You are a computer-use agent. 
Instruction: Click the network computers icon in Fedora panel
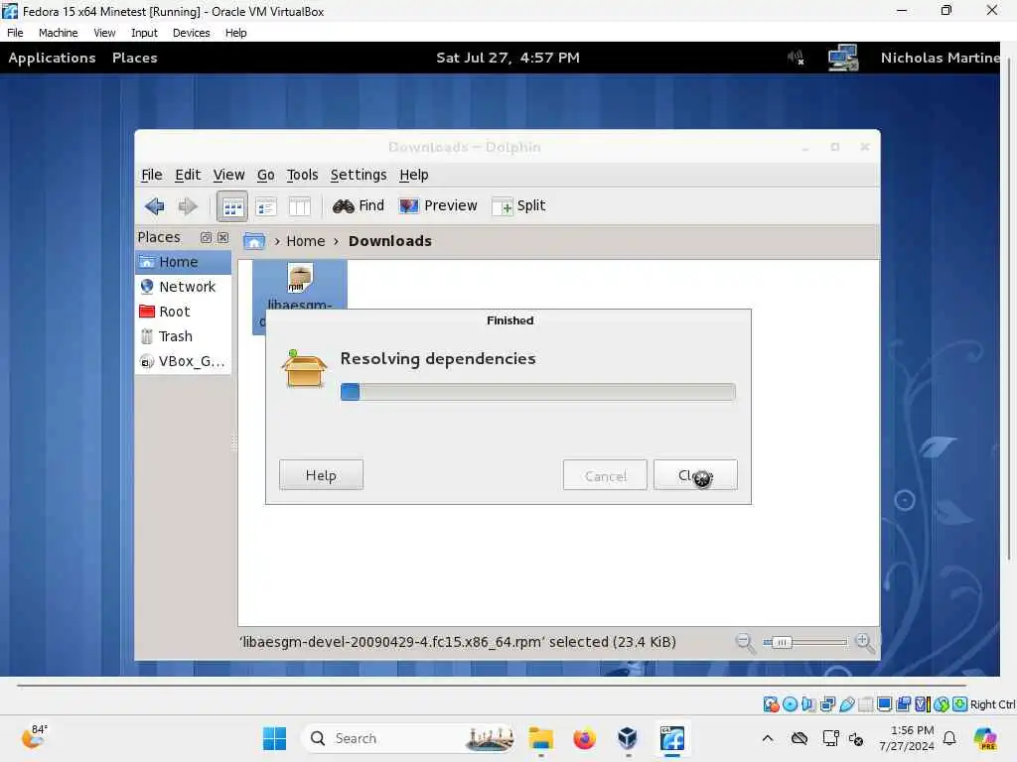843,58
